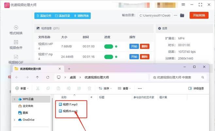Select 主文件夹 in navigation pane

(25, 106)
